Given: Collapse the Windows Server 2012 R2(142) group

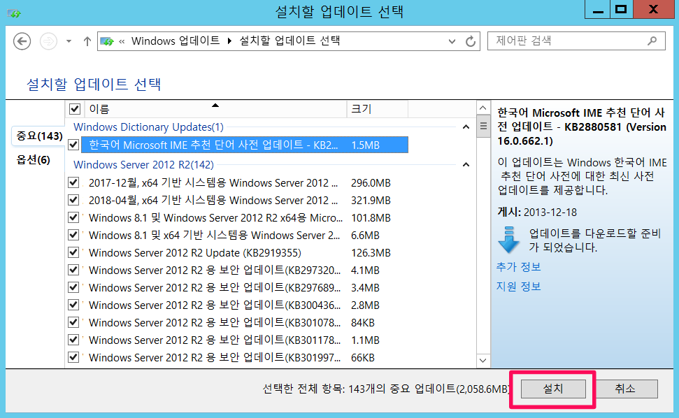Looking at the screenshot, I should (x=466, y=165).
